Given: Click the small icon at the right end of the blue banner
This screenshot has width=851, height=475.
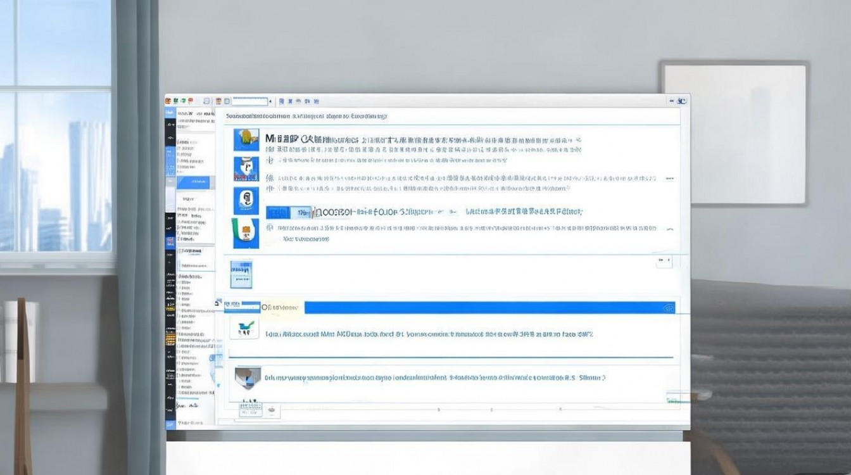Looking at the screenshot, I should [x=668, y=307].
